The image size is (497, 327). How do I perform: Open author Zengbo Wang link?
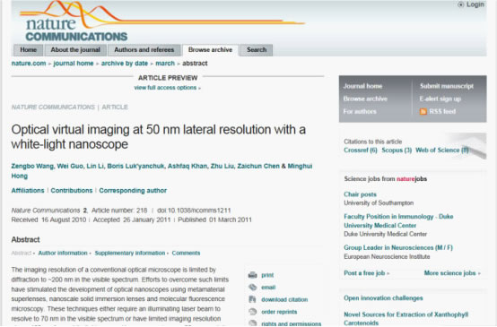[32, 167]
